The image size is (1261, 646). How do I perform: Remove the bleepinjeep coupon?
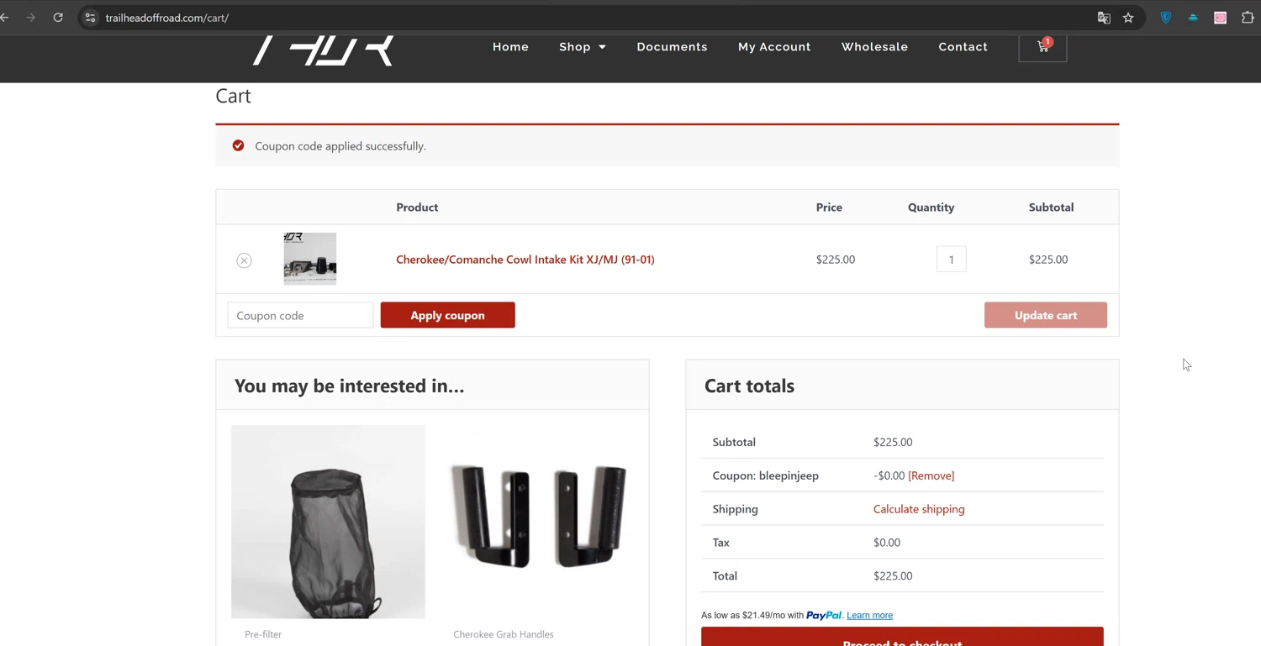tap(931, 475)
